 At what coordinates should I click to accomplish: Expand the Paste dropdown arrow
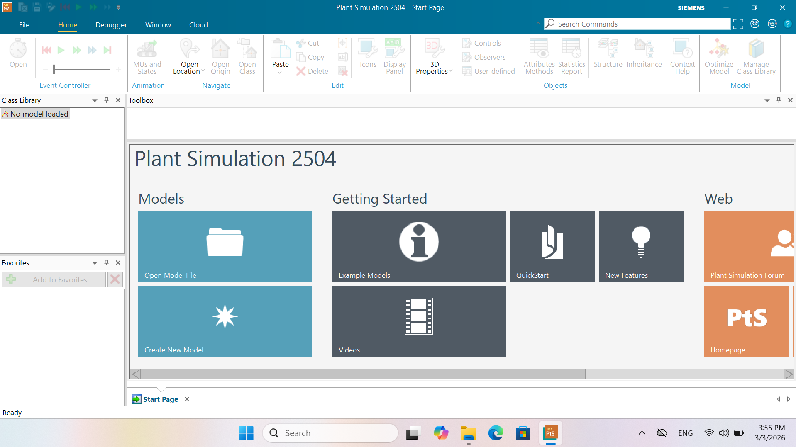pos(280,73)
